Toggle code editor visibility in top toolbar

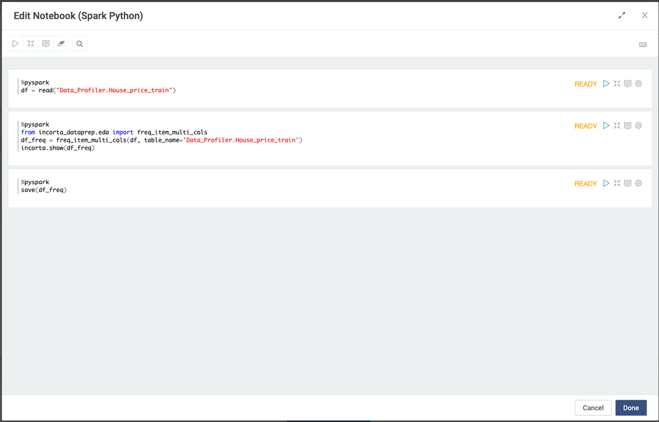click(31, 44)
